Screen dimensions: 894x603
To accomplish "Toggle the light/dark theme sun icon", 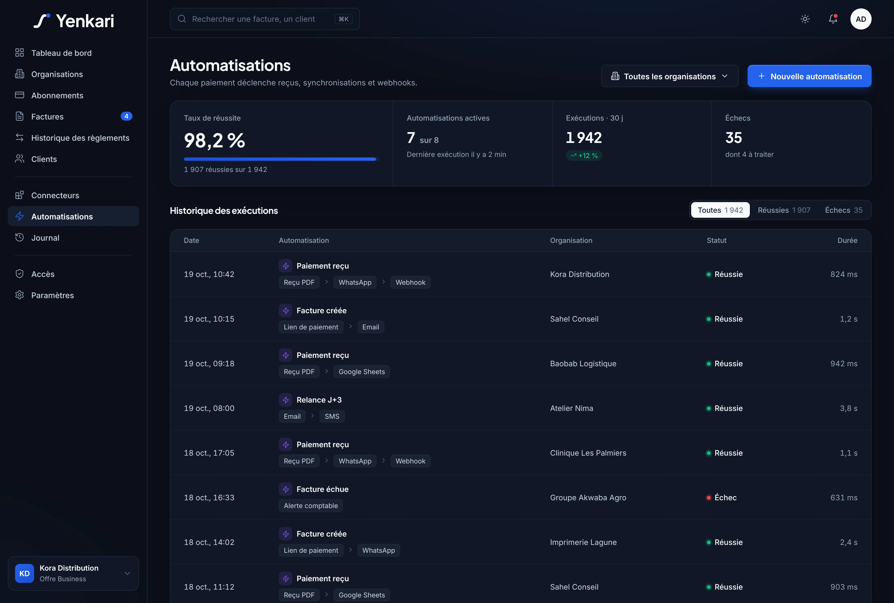I will click(805, 19).
